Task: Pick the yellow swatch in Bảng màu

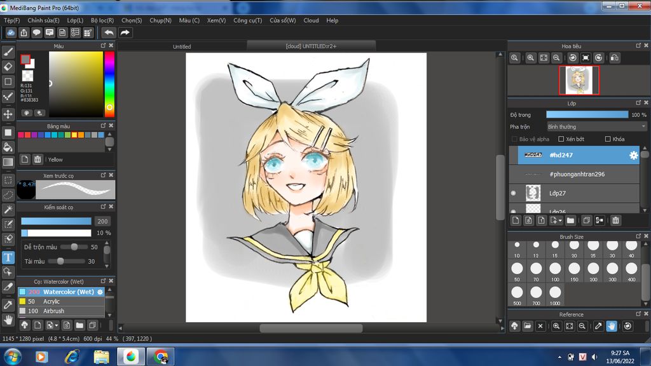Action: (74, 135)
